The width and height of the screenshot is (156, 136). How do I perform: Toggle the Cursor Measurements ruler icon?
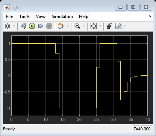pos(118,26)
